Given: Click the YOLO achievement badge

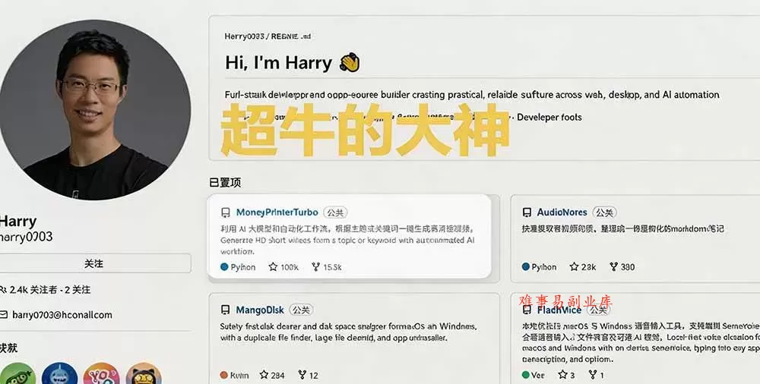Looking at the screenshot, I should pos(101,374).
